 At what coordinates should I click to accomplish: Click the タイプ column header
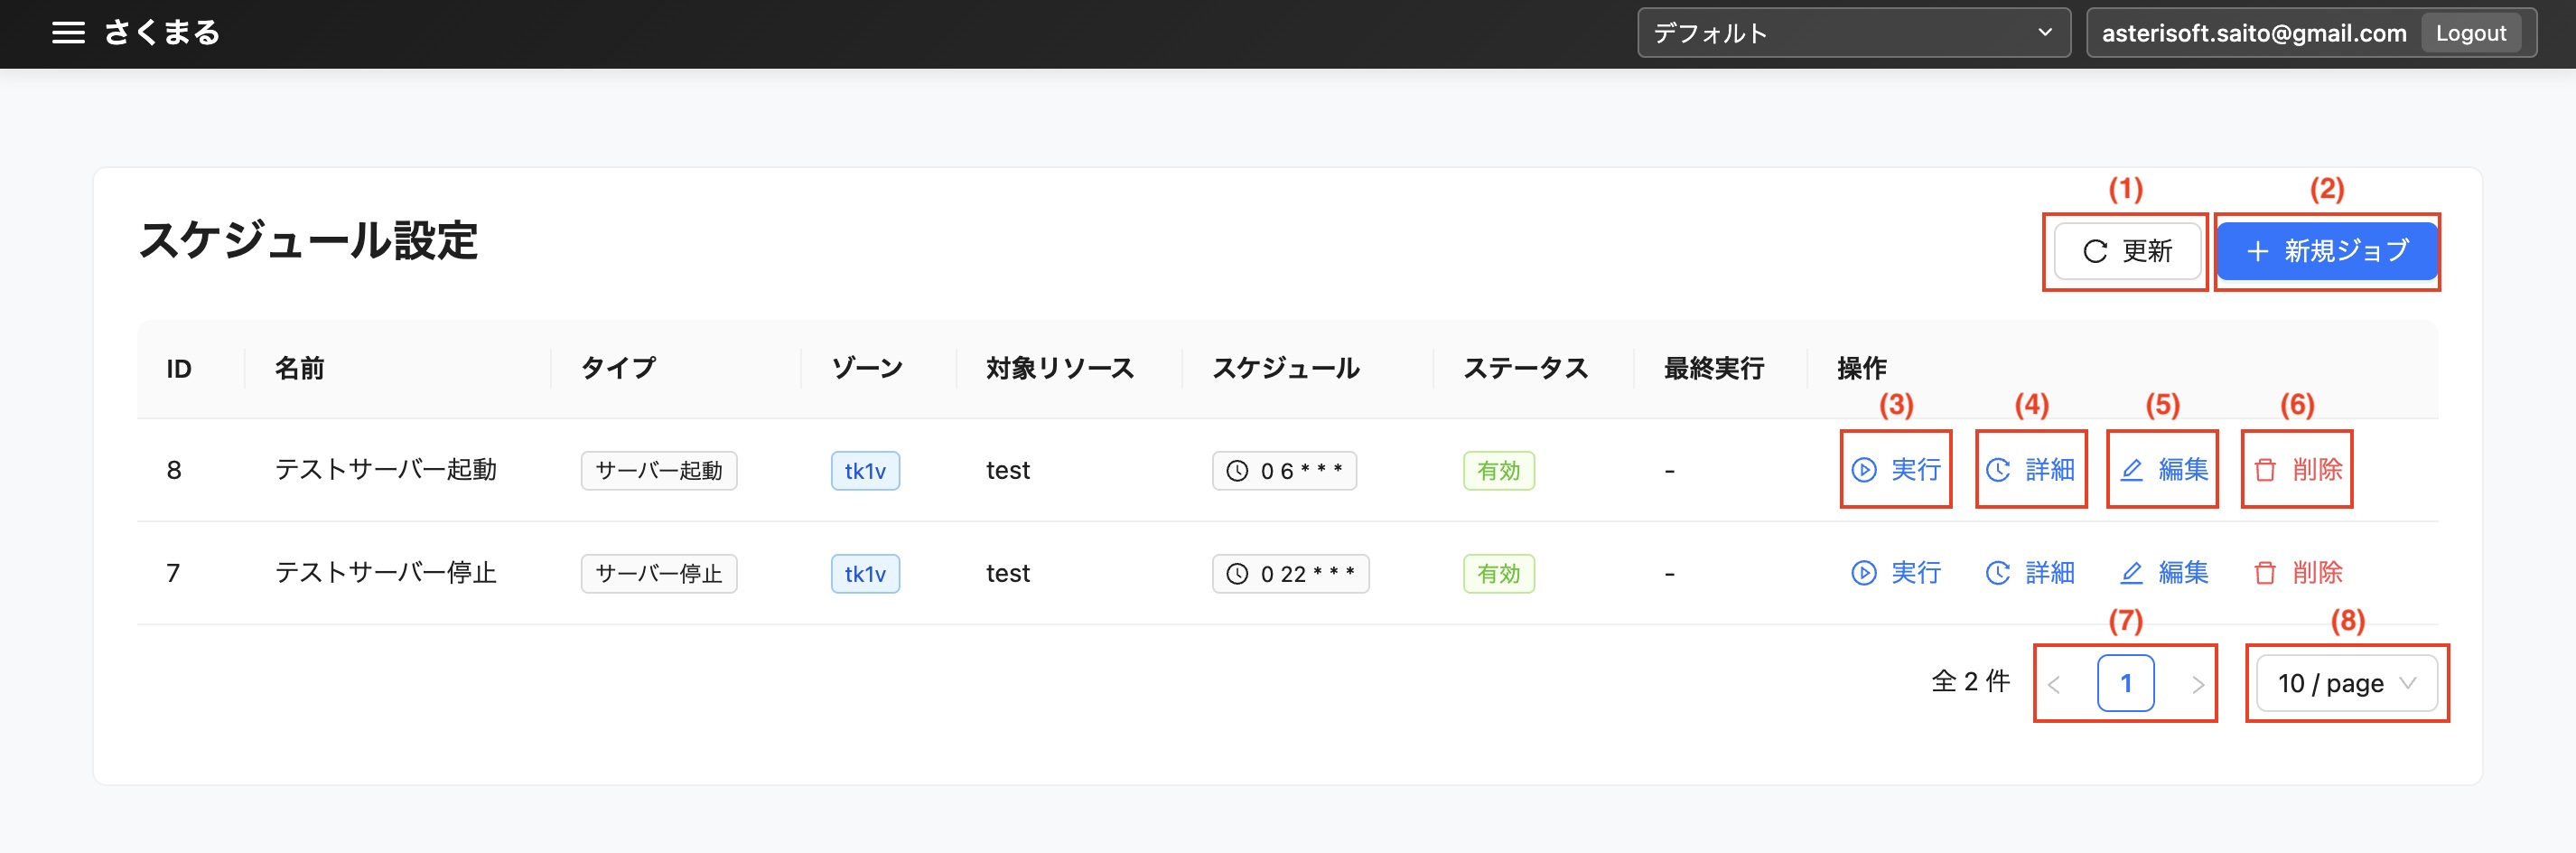point(618,369)
